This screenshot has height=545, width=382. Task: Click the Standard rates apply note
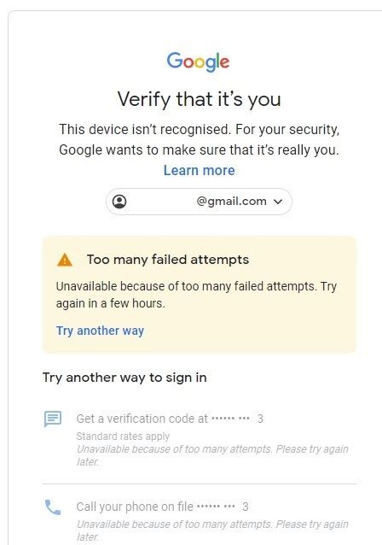tap(123, 437)
